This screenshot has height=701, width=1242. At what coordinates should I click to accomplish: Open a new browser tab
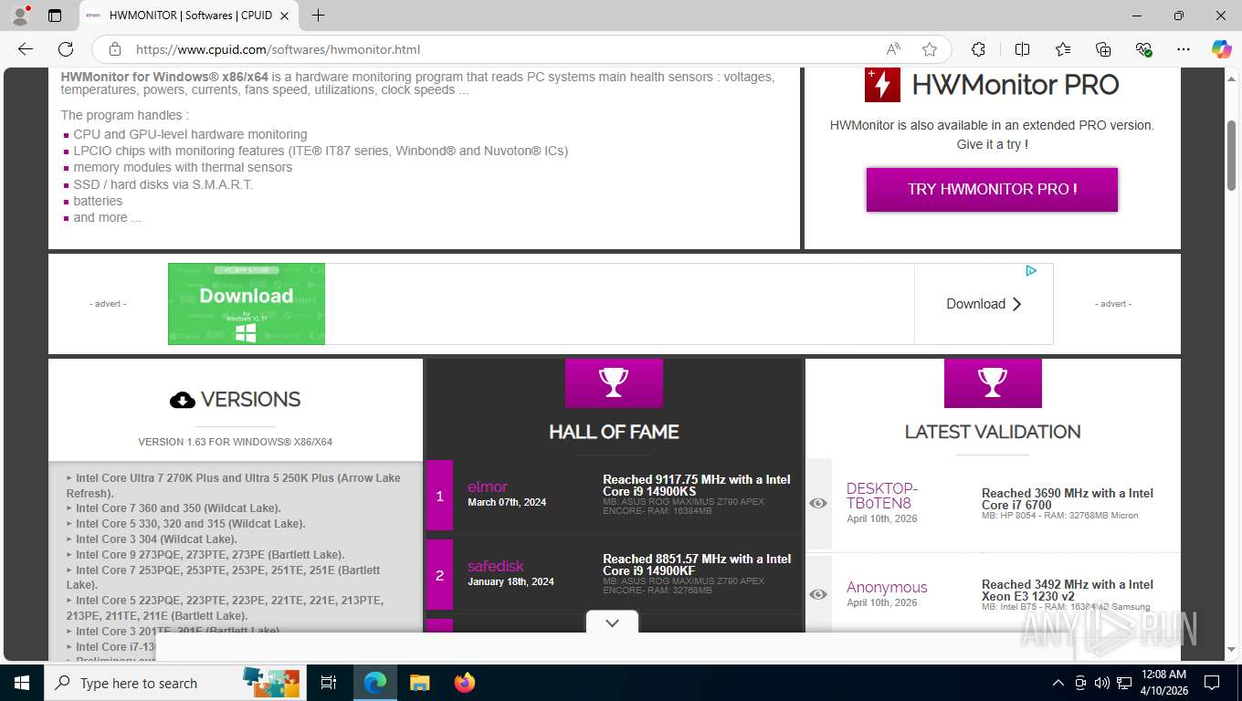(318, 16)
